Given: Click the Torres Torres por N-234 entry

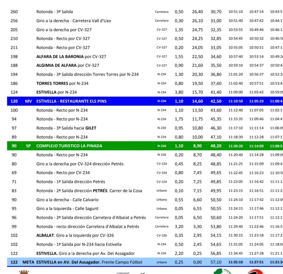Looking at the screenshot, I should click(62, 83).
